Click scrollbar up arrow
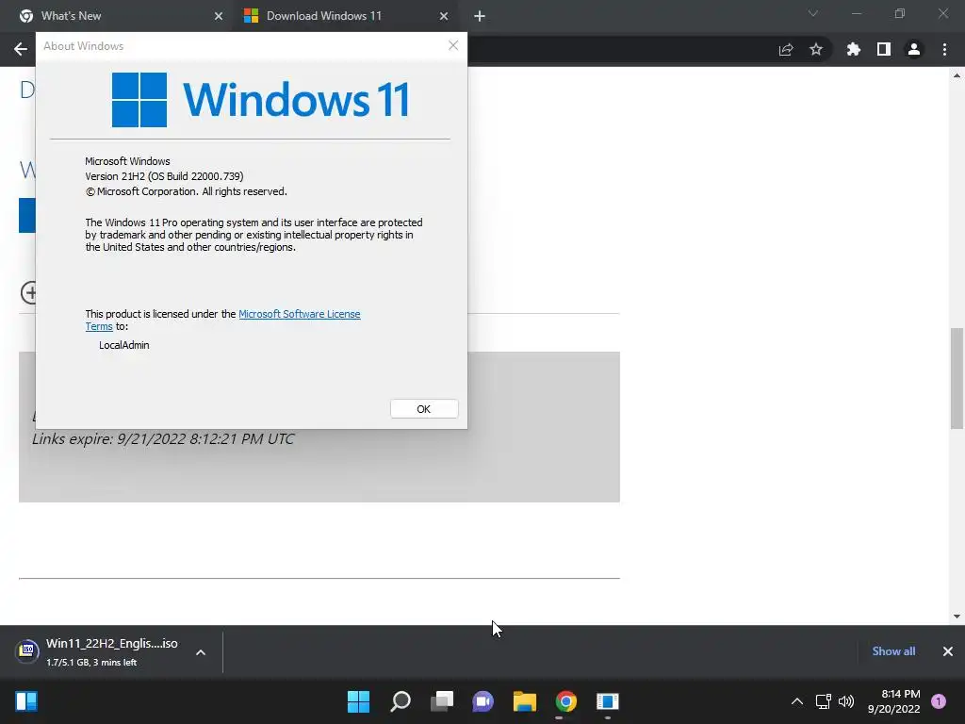Image resolution: width=965 pixels, height=724 pixels. tap(957, 75)
